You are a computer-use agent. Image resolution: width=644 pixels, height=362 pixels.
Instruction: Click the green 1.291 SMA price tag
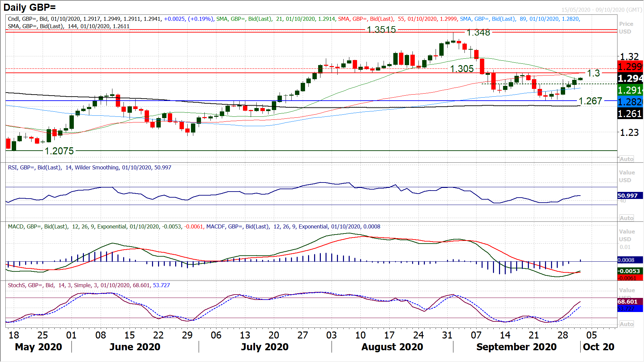[x=630, y=90]
